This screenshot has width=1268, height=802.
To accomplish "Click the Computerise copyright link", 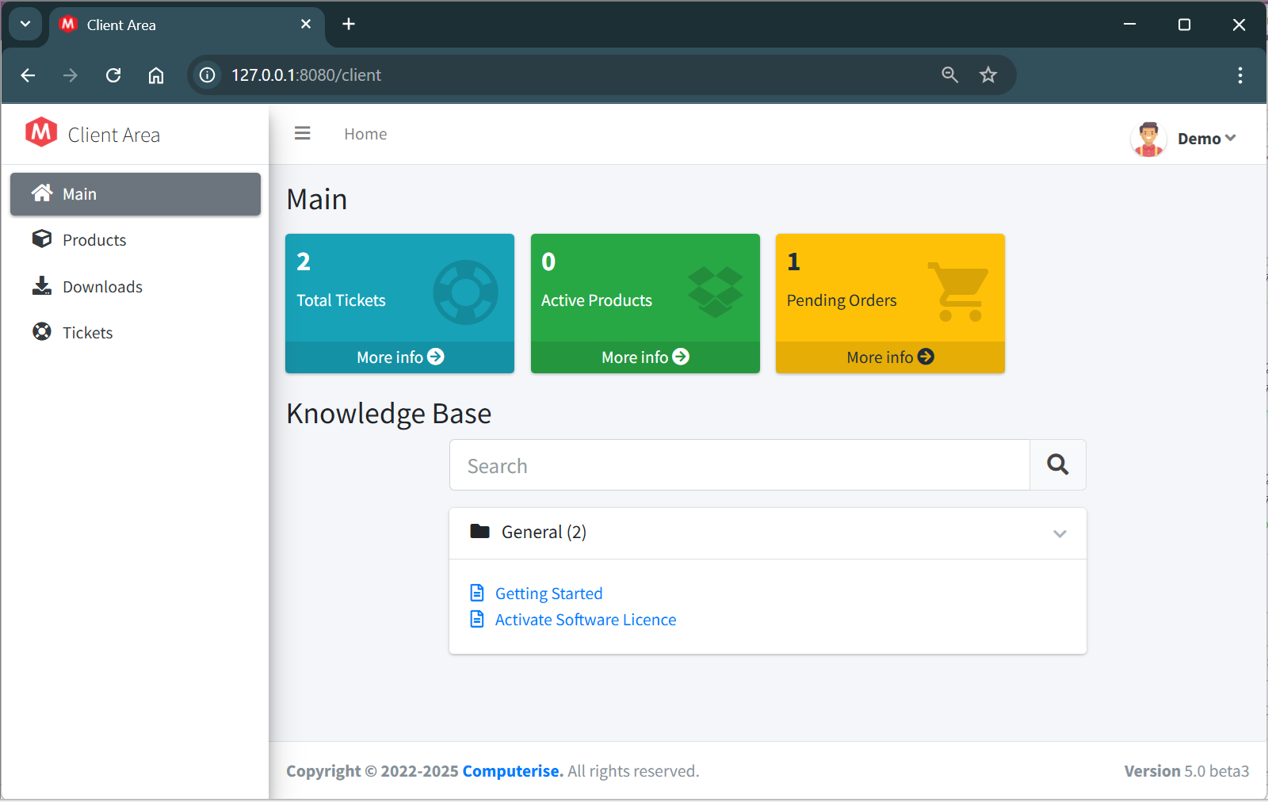I will point(511,770).
